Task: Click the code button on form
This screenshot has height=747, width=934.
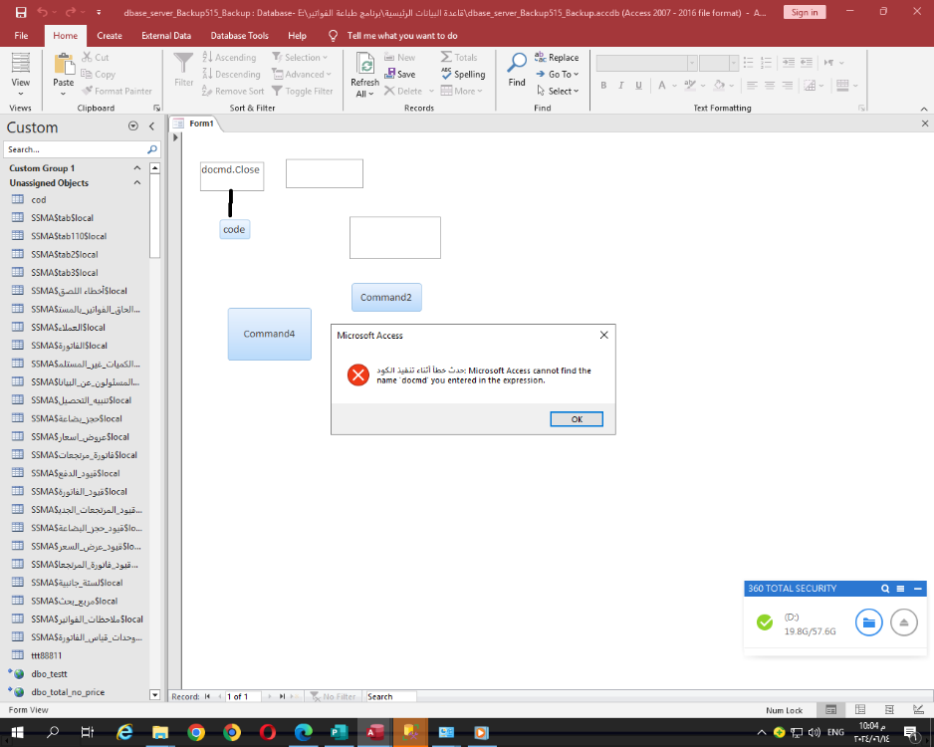Action: 234,229
